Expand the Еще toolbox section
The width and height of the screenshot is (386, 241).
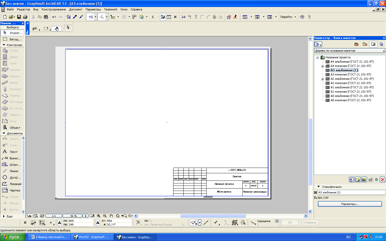[x=4, y=216]
